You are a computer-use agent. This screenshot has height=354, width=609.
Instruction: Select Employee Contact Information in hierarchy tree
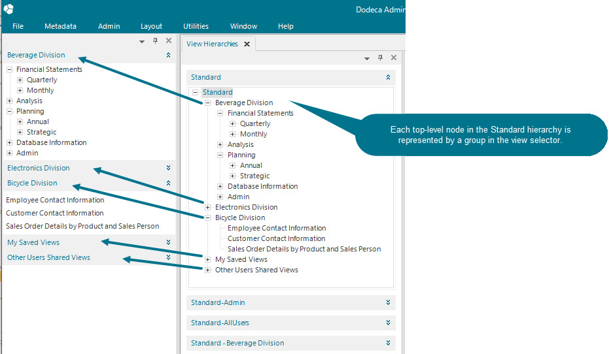click(x=277, y=228)
